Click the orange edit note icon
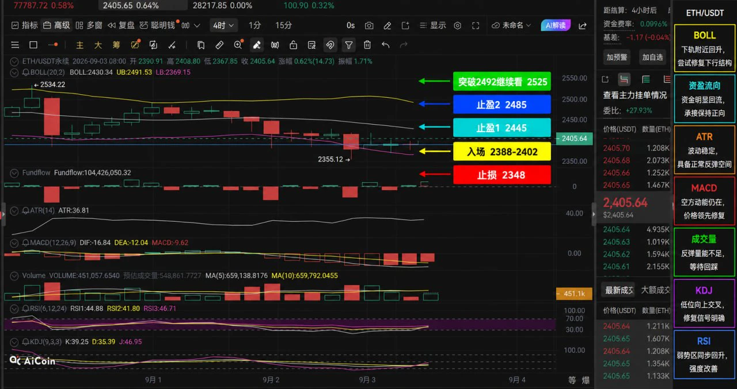 (x=135, y=45)
